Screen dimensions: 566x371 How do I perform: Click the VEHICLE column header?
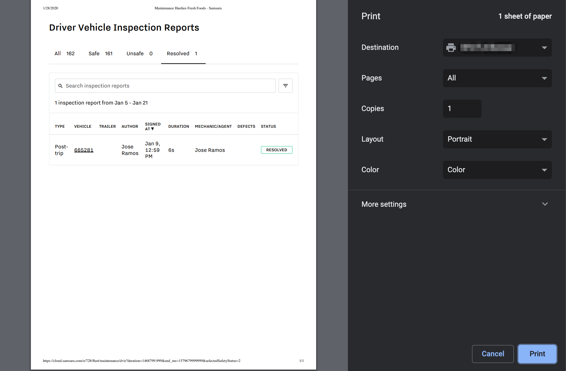83,127
